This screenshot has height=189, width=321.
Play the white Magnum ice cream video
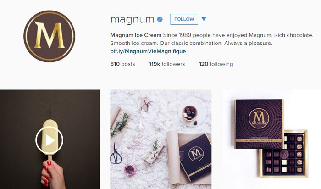coord(50,140)
